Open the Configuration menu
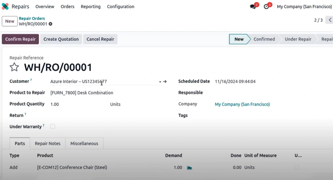333x180 pixels. click(x=121, y=7)
